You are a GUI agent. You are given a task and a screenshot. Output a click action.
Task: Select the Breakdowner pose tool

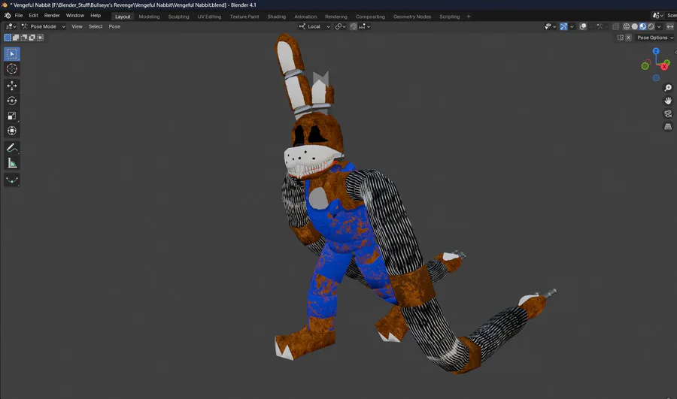click(11, 180)
